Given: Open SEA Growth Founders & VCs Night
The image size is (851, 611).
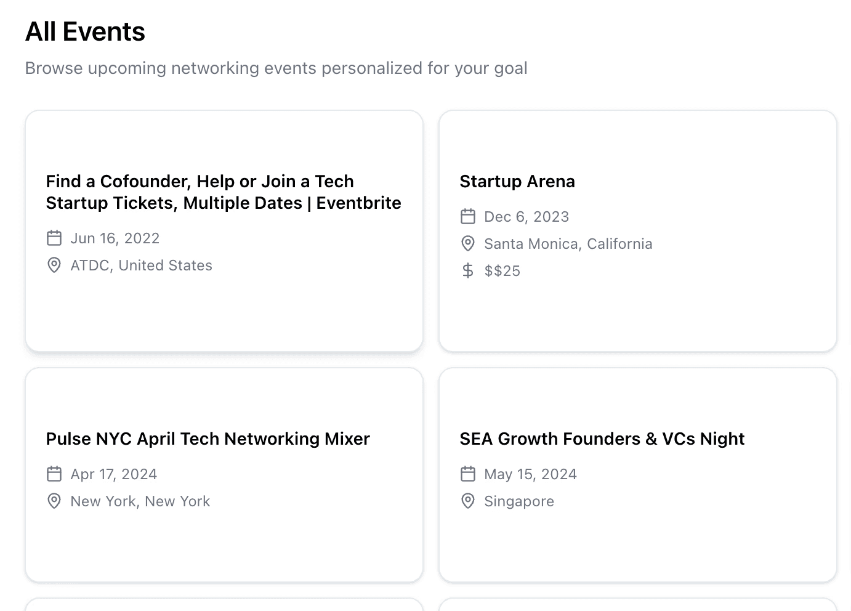Looking at the screenshot, I should (602, 439).
